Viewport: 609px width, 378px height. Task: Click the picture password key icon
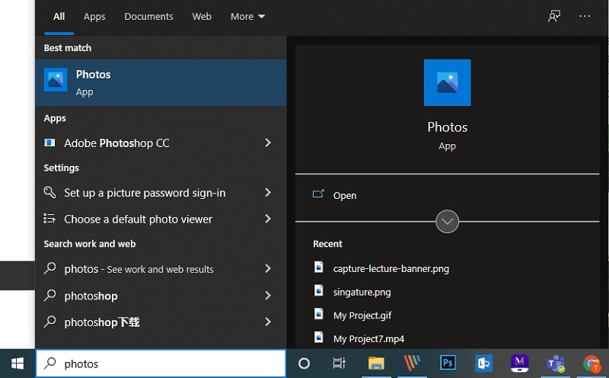tap(49, 192)
